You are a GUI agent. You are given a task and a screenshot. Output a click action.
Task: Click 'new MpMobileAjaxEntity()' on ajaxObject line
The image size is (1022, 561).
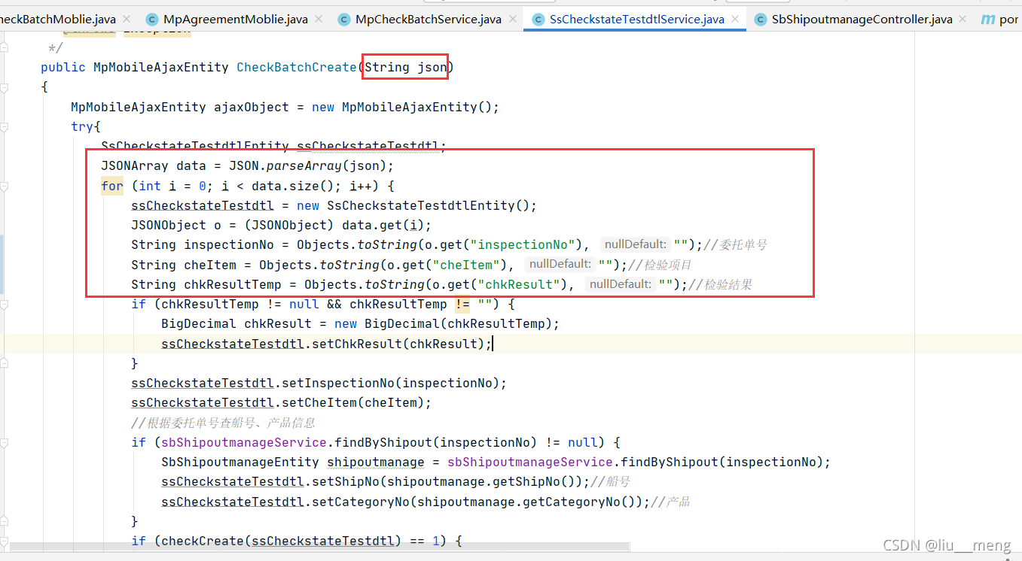tap(402, 107)
